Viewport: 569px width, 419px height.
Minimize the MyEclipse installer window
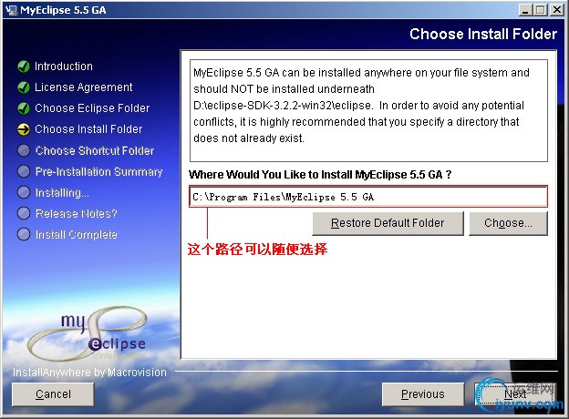tap(524, 10)
